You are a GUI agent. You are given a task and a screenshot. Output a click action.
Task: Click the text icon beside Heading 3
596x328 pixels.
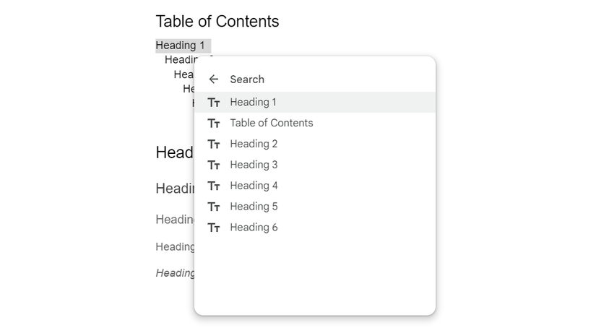click(x=213, y=165)
